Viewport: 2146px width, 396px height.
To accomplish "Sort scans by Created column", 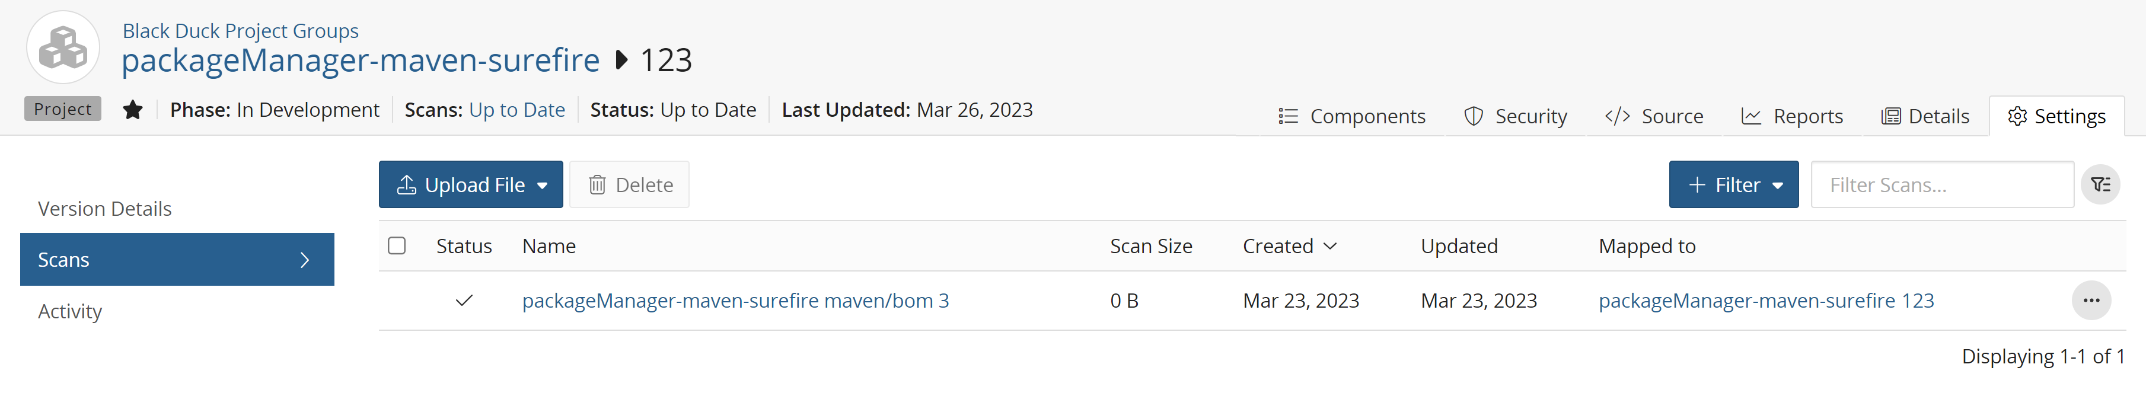I will (x=1289, y=247).
